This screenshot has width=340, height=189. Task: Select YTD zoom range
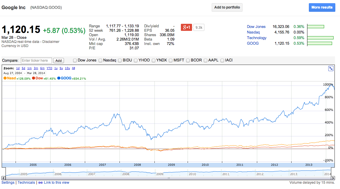[x=49, y=68]
